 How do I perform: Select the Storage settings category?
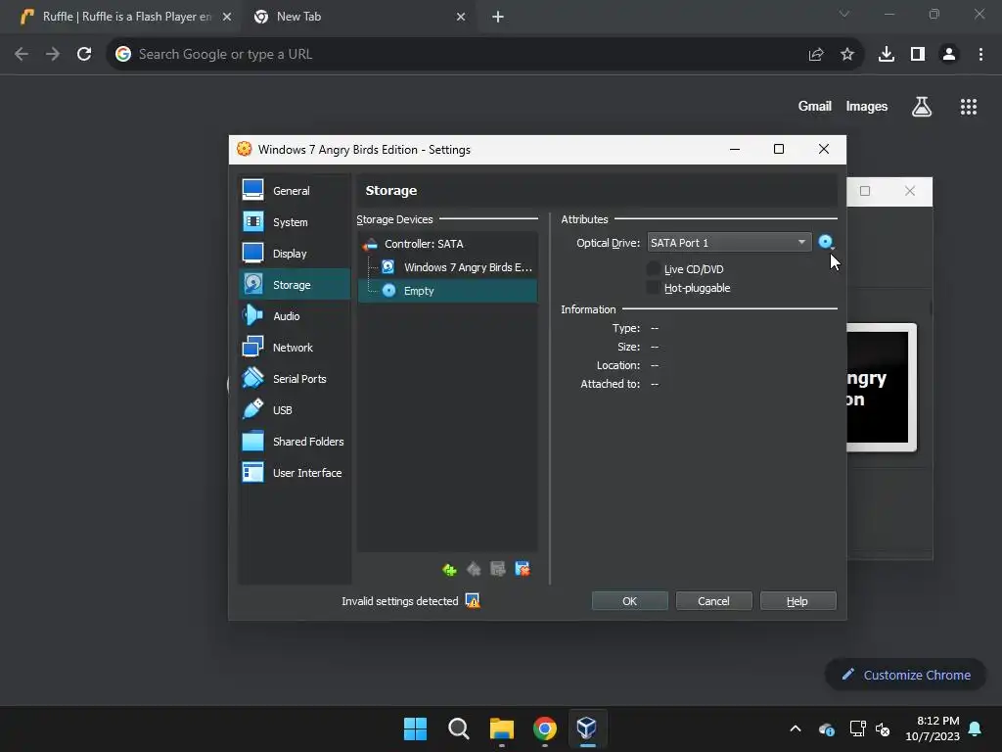pos(294,285)
